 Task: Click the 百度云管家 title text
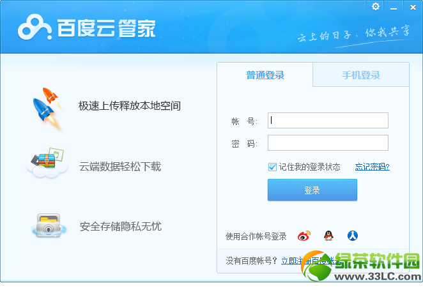[x=107, y=27]
